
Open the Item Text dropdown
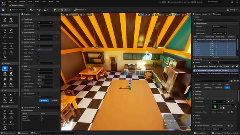click(x=219, y=27)
